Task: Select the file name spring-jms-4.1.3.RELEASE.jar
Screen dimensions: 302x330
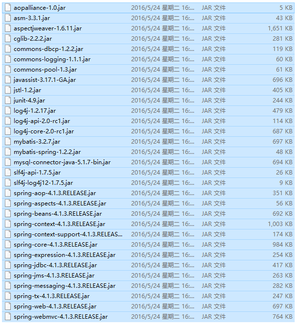Action: (x=54, y=276)
